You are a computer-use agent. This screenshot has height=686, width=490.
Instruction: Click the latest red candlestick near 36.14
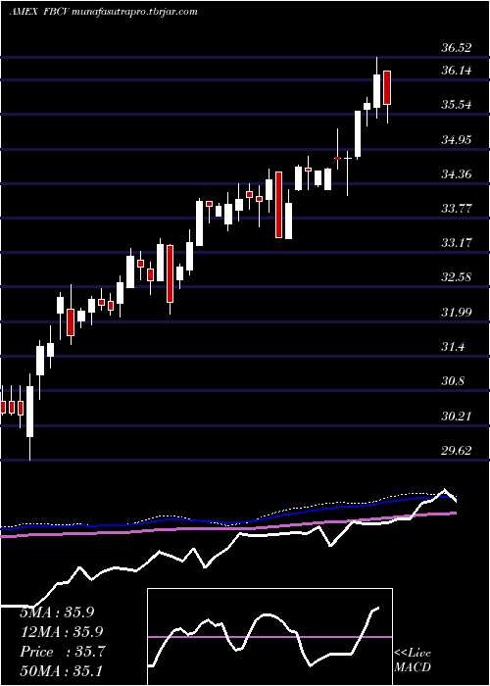387,87
